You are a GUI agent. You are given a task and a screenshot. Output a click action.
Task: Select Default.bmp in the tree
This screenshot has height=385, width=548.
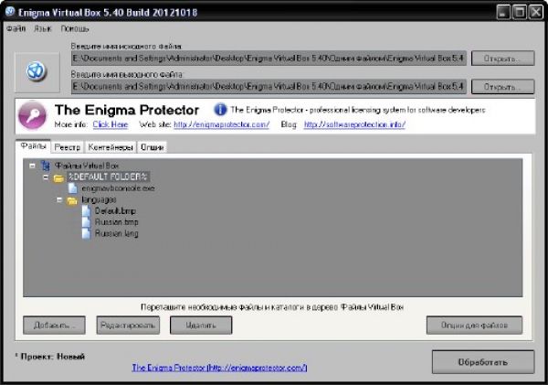pos(115,210)
